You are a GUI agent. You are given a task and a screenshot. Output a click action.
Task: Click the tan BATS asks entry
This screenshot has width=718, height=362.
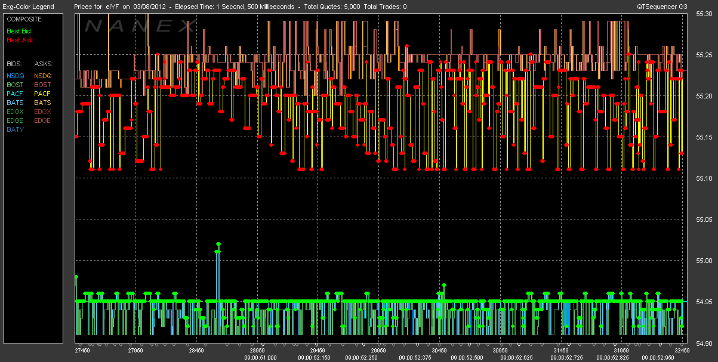coord(42,103)
